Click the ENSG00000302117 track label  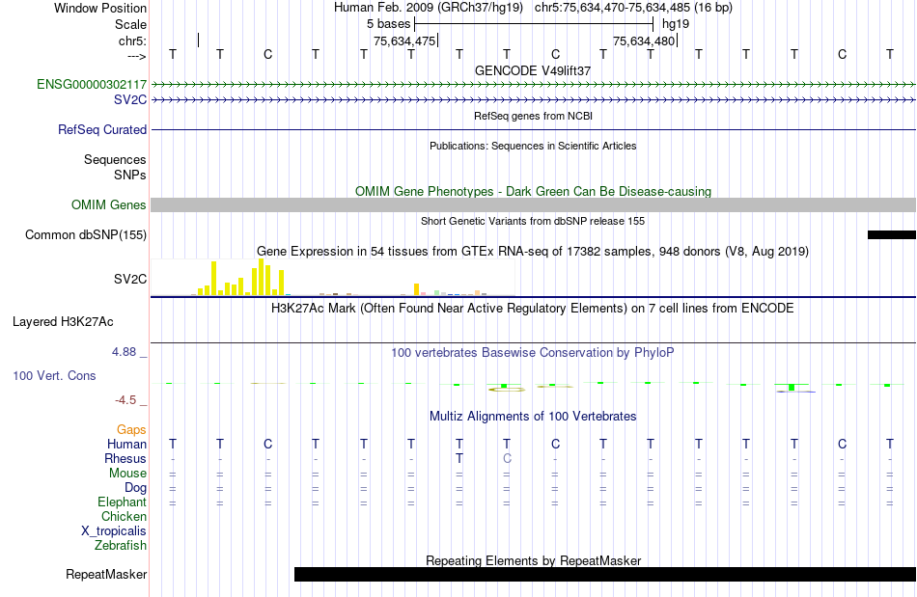[x=92, y=85]
